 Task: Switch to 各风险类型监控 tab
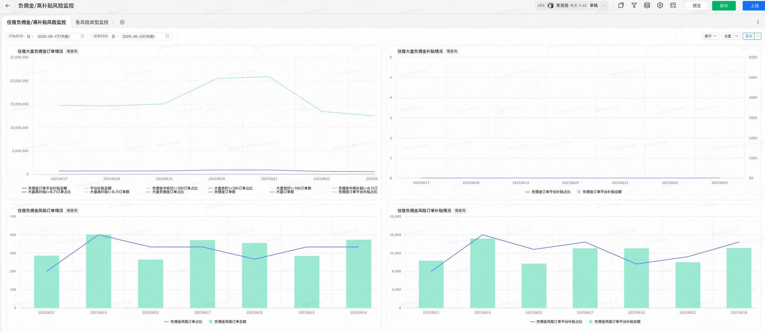92,22
